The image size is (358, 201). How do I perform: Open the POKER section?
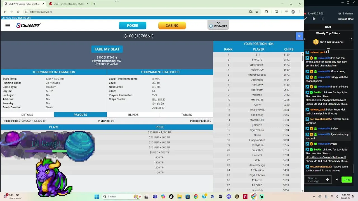pyautogui.click(x=133, y=26)
